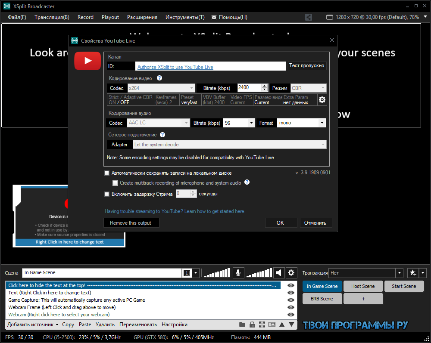Open audio settings gear in bottom bar
Viewport: 431px width, 343px height.
click(291, 273)
